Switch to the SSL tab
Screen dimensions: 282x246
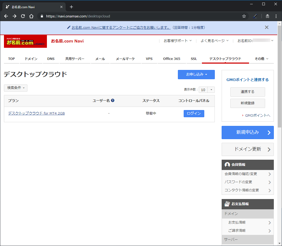pos(194,59)
